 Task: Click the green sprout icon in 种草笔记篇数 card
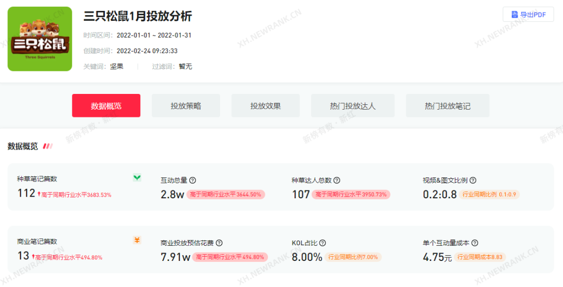coord(137,177)
